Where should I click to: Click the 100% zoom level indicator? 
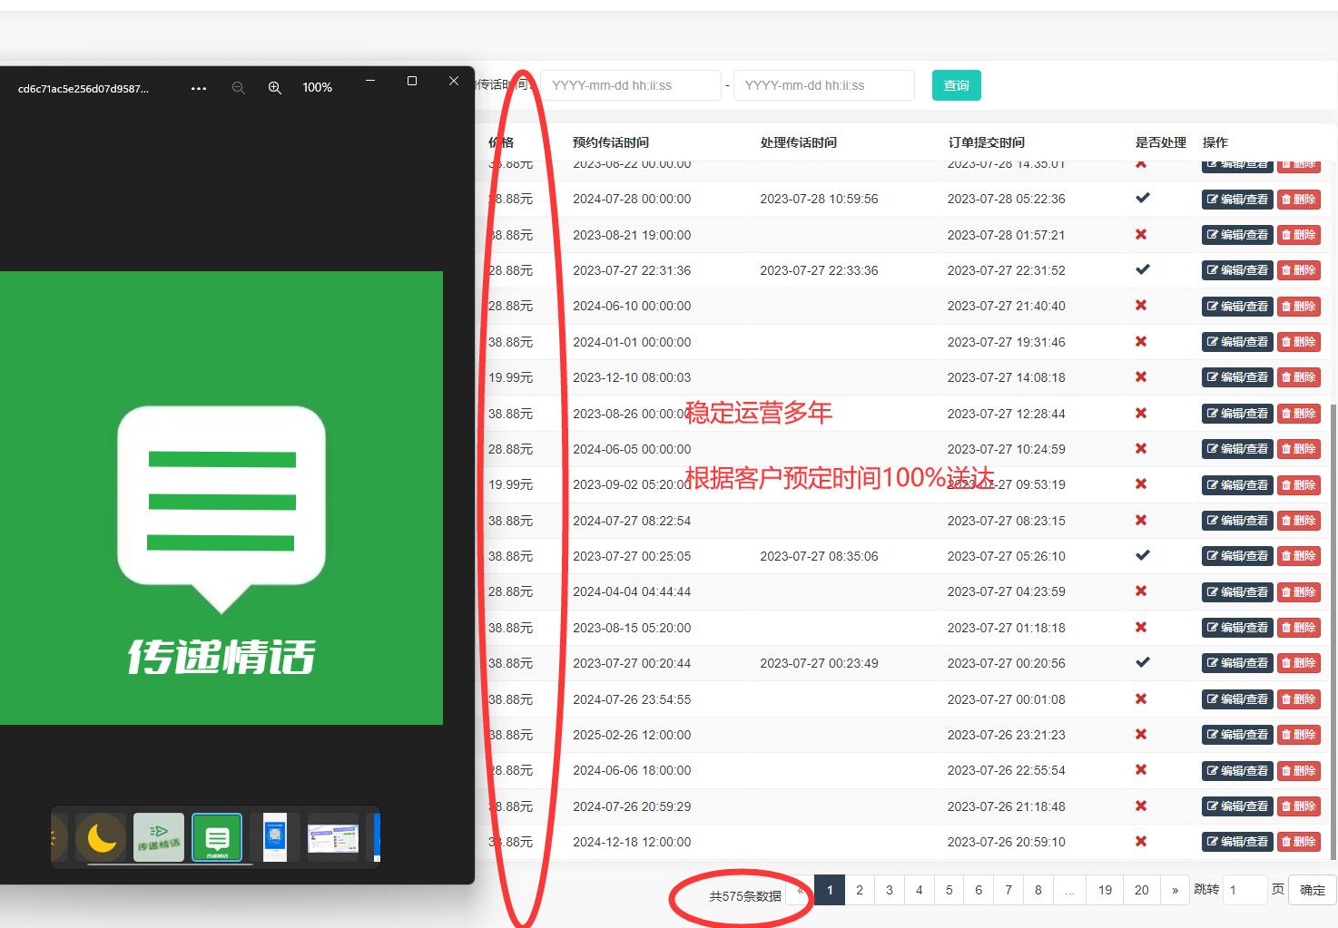[317, 88]
